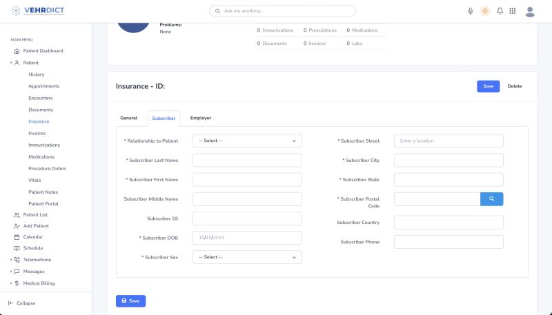The image size is (552, 315).
Task: Open the Subscriber Sex dropdown
Action: click(x=247, y=257)
